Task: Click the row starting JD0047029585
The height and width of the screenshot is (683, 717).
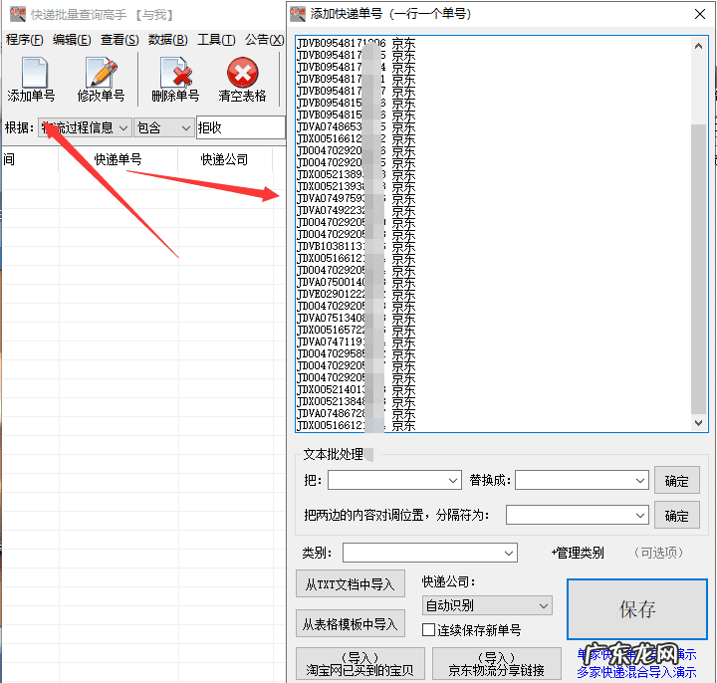Action: coord(357,354)
